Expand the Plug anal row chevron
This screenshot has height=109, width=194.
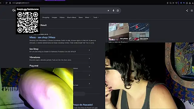tap(89, 67)
